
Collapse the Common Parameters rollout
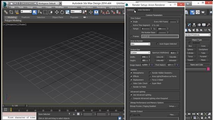(x=154, y=15)
